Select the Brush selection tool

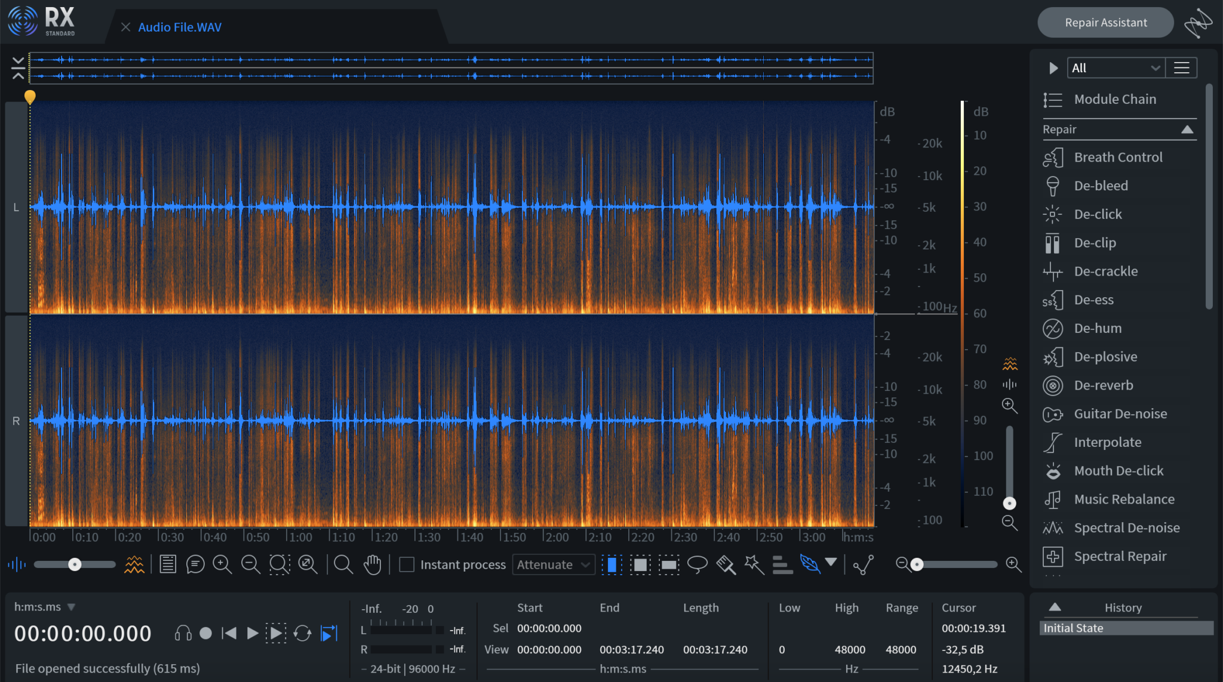point(726,564)
